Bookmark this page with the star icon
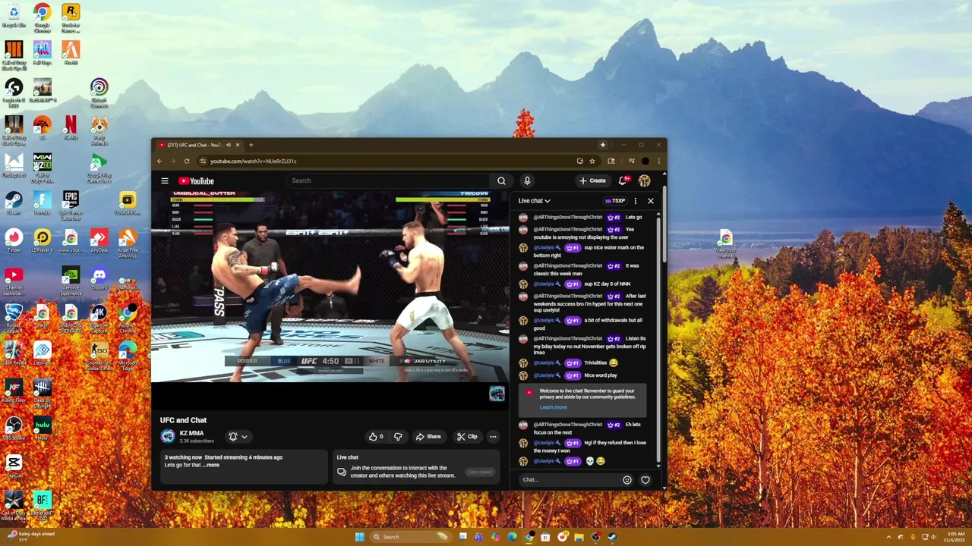Viewport: 972px width, 546px height. tap(592, 161)
